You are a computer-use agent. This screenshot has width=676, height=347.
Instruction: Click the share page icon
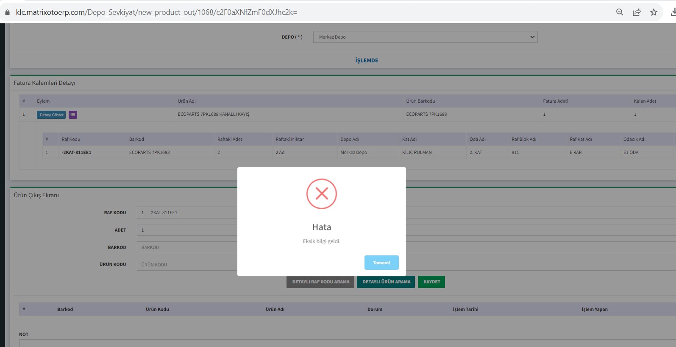[637, 12]
